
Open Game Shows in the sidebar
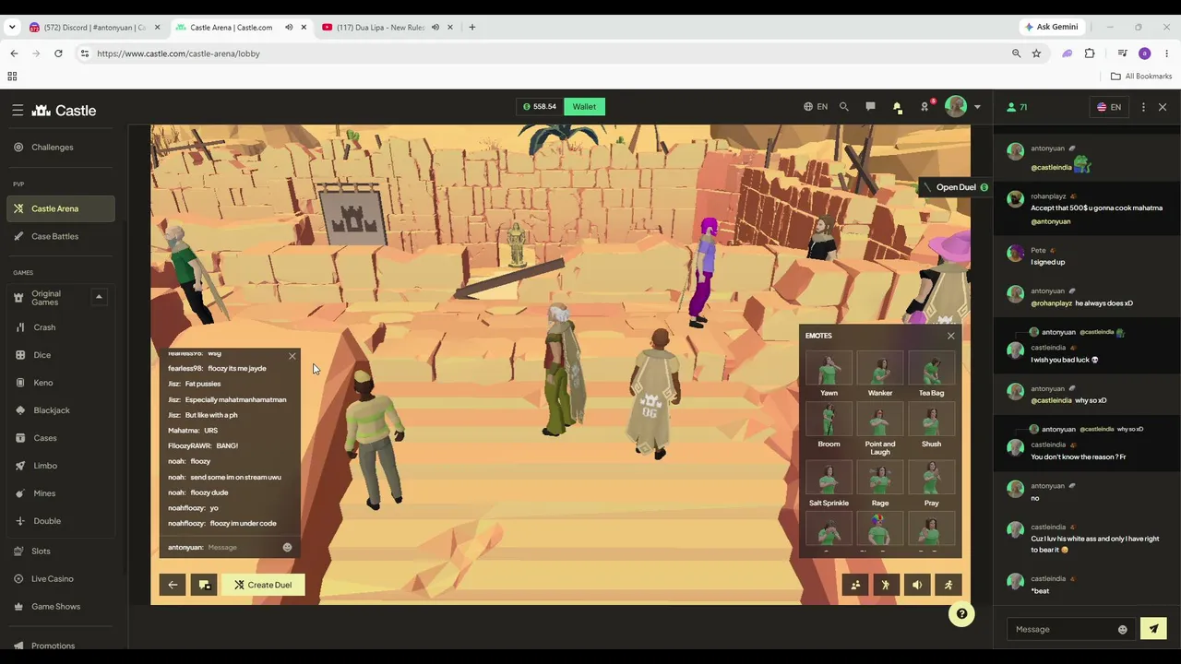pyautogui.click(x=61, y=607)
